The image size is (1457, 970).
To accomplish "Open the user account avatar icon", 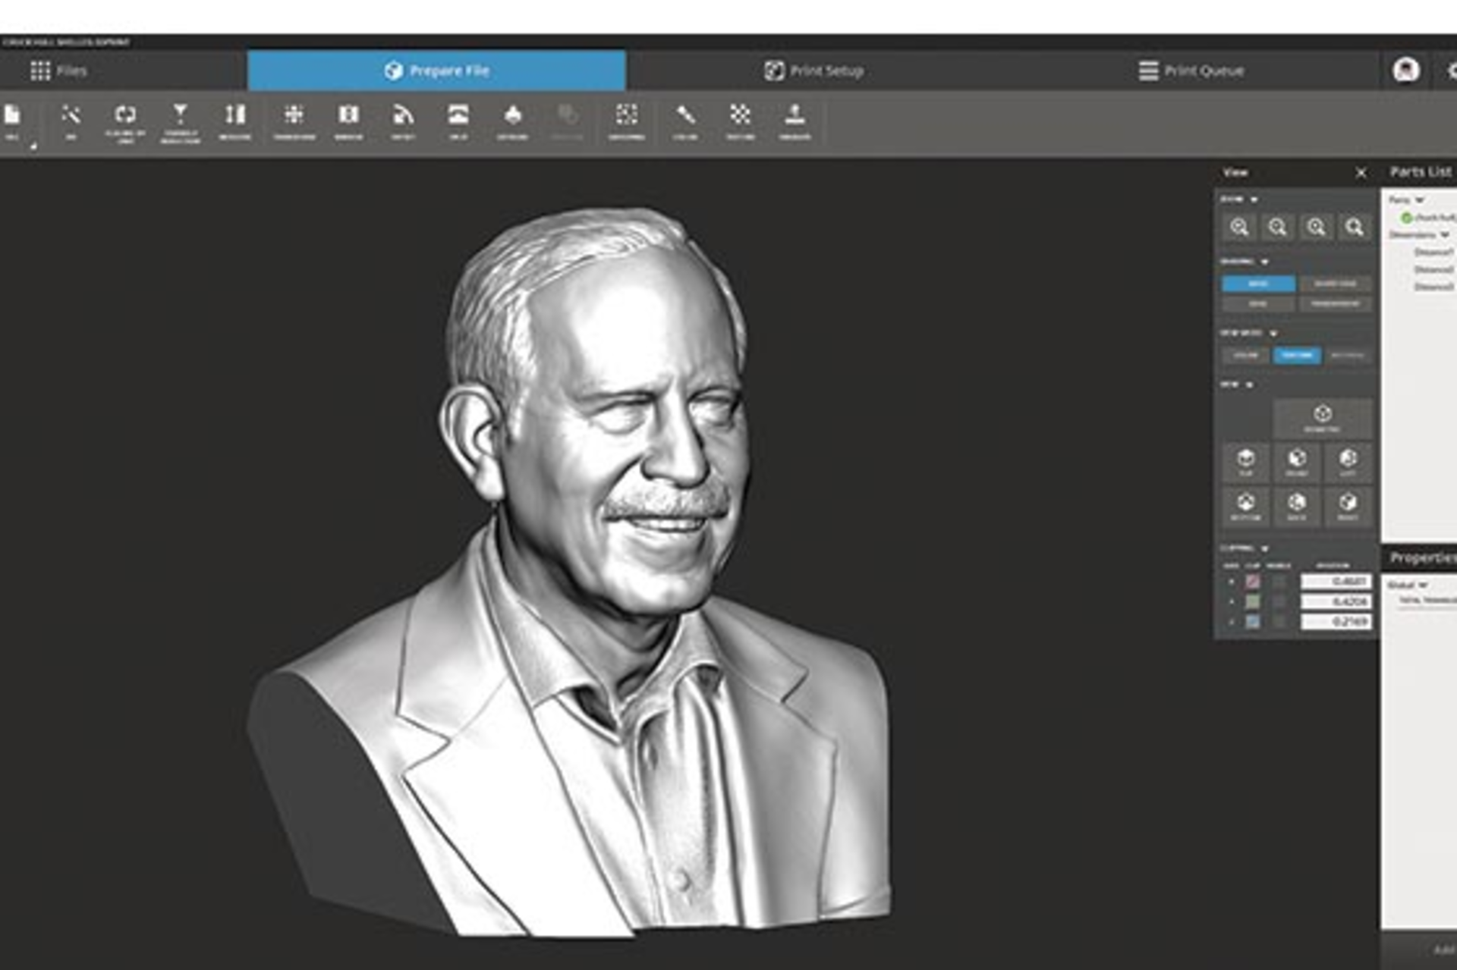I will point(1405,71).
